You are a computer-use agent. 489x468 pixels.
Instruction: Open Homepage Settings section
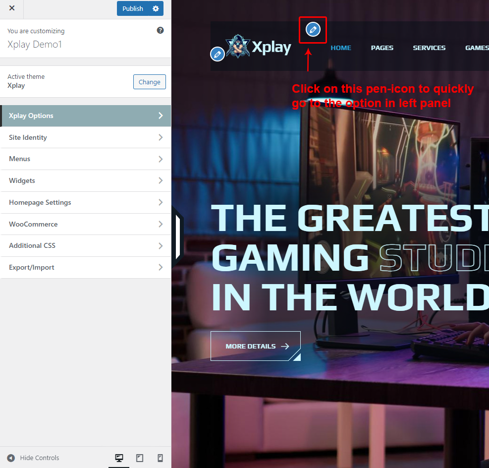[x=85, y=202]
